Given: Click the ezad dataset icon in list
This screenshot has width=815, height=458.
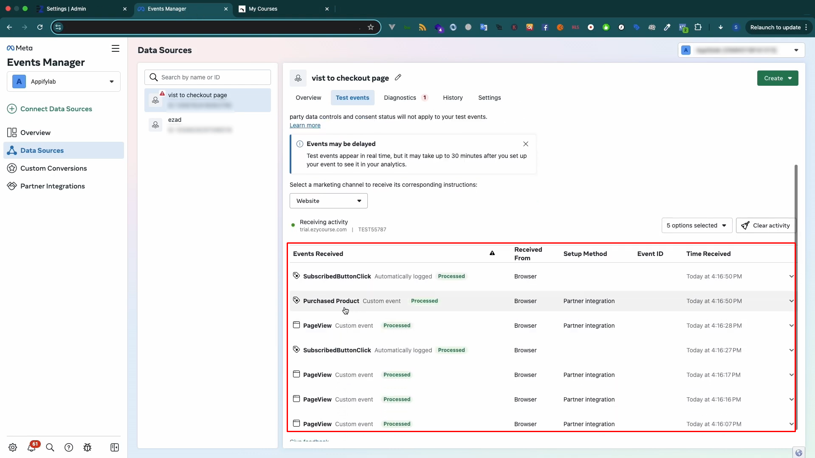Looking at the screenshot, I should (155, 125).
